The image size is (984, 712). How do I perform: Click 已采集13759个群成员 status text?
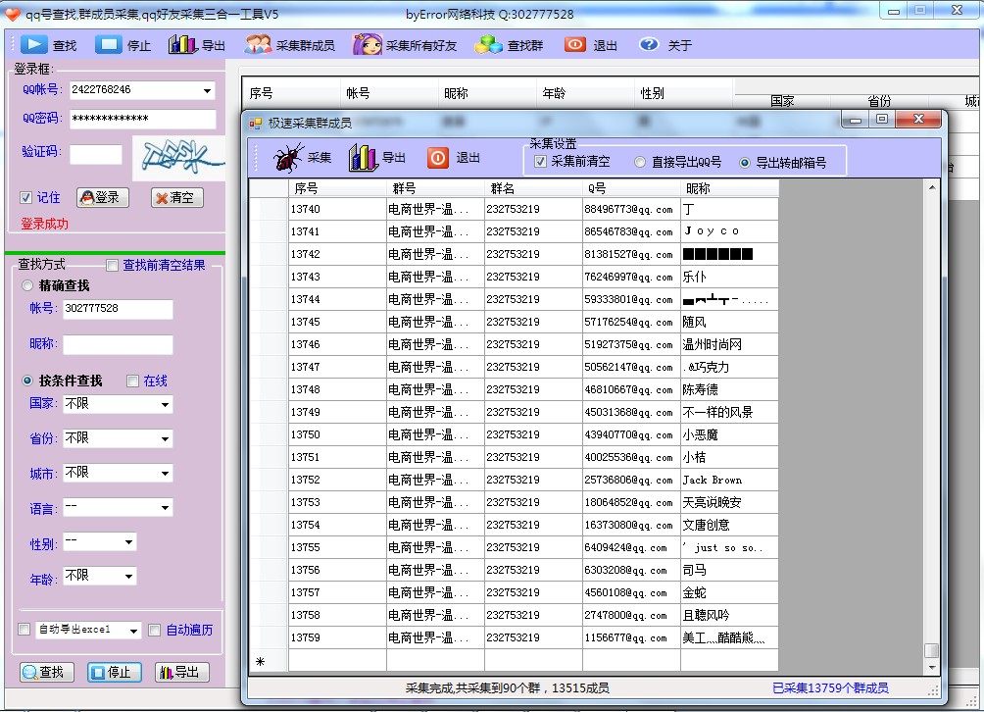point(829,688)
